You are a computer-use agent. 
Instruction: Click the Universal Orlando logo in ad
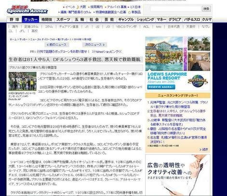coord(198,81)
